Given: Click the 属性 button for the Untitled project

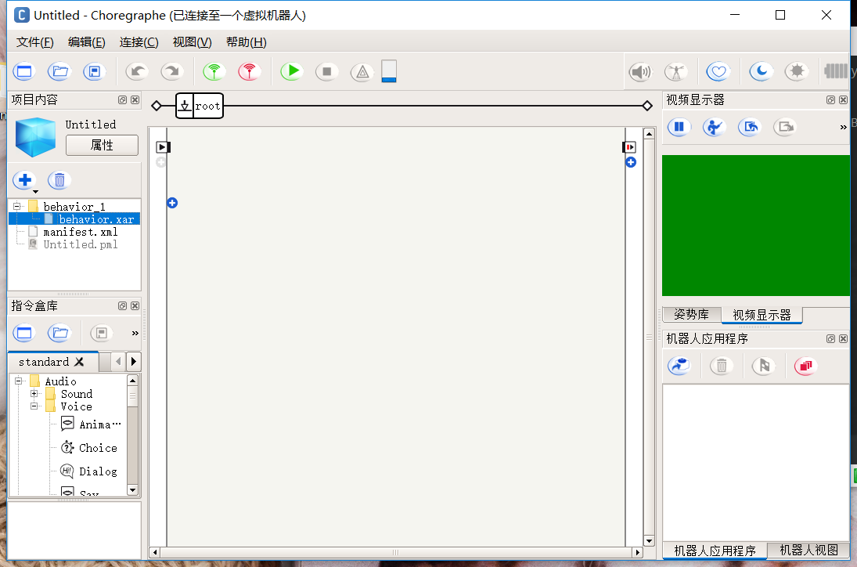Looking at the screenshot, I should pos(102,145).
